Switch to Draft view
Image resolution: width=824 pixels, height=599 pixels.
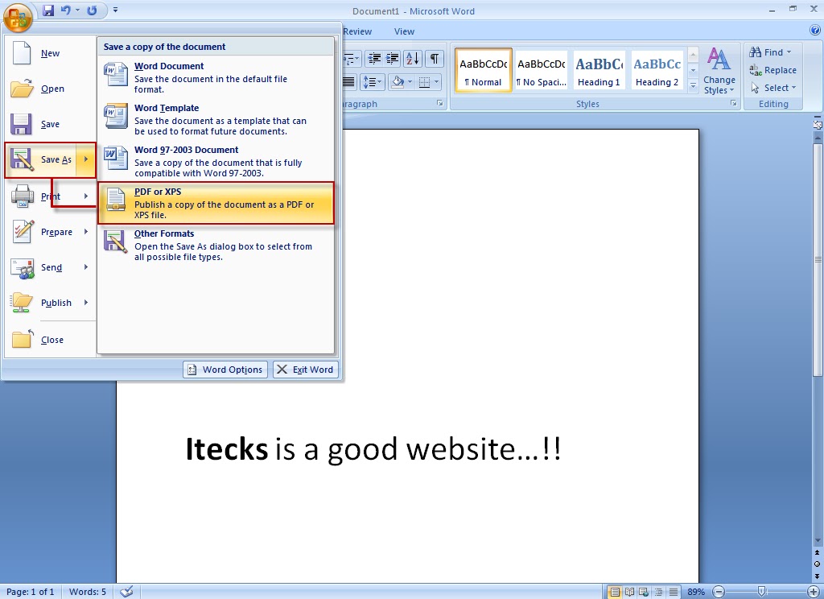[674, 592]
